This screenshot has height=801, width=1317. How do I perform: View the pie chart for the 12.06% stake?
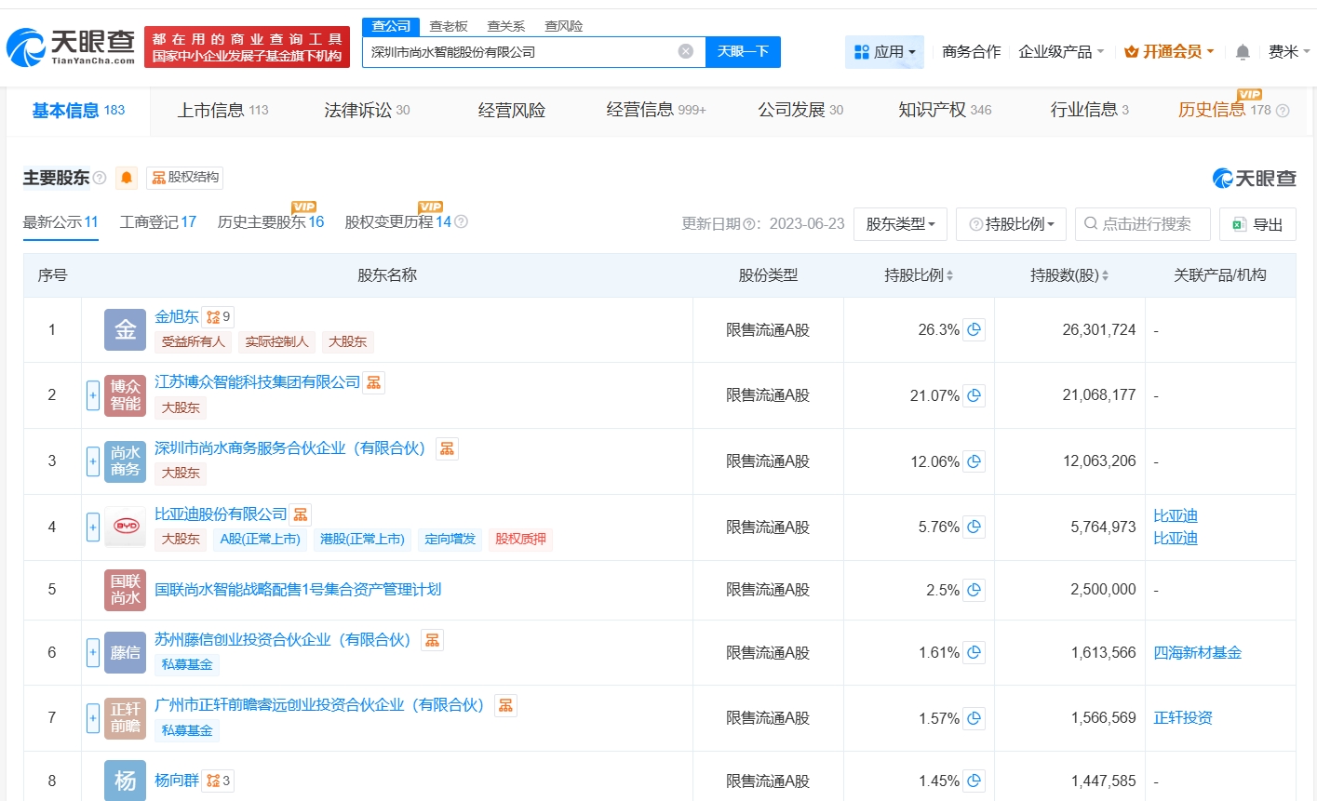[974, 461]
